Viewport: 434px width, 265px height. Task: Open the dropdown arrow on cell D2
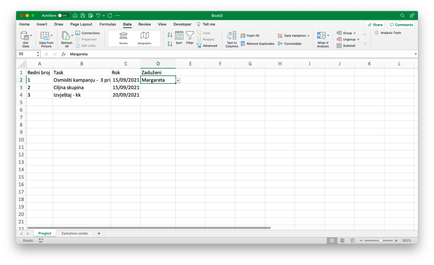[x=178, y=80]
